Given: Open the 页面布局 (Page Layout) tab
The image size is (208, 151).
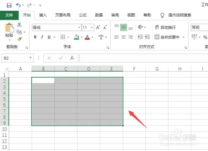Looking at the screenshot, I should (63, 15).
